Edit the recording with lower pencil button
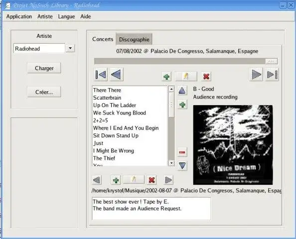 (x=134, y=179)
